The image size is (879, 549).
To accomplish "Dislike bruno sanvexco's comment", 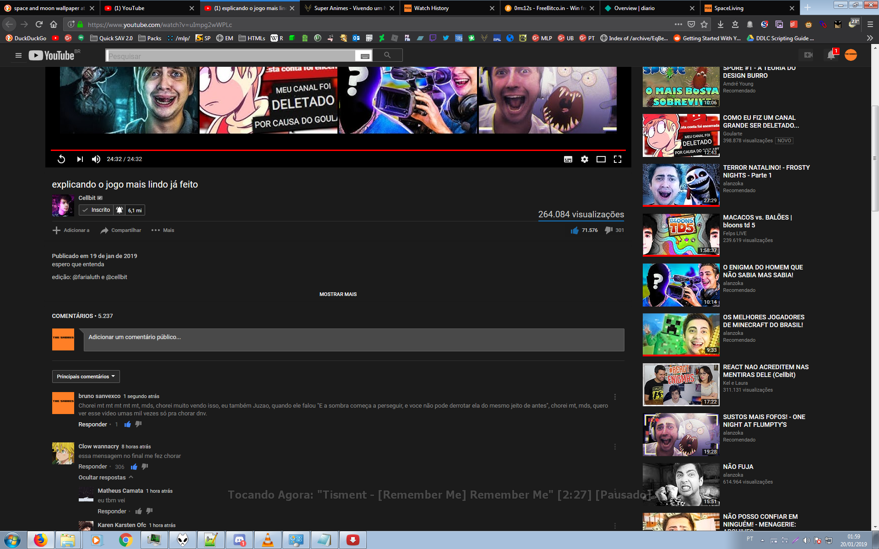I will tap(138, 425).
